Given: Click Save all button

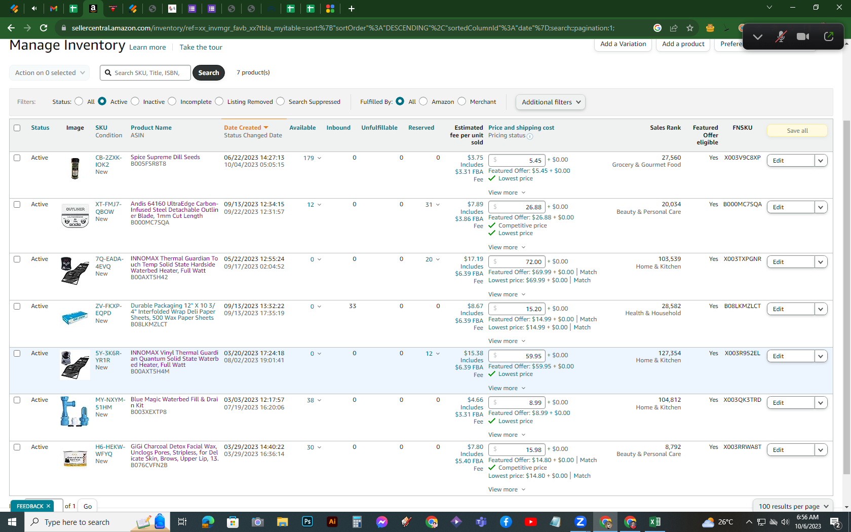Looking at the screenshot, I should click(797, 131).
